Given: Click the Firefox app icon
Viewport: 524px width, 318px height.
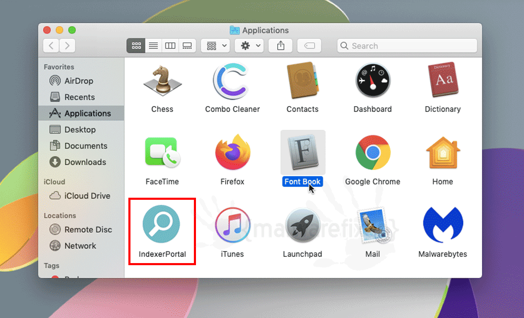Looking at the screenshot, I should (233, 152).
